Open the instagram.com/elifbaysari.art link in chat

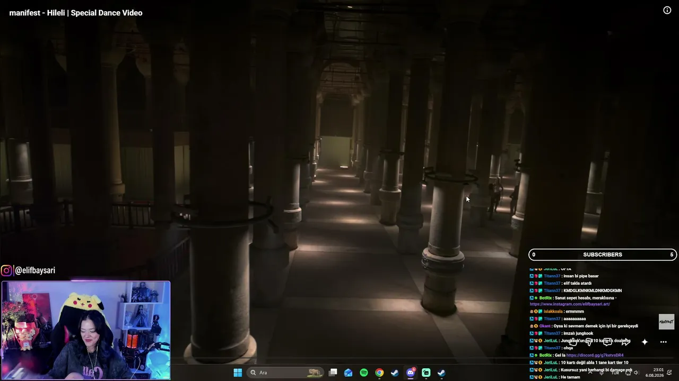pos(570,304)
